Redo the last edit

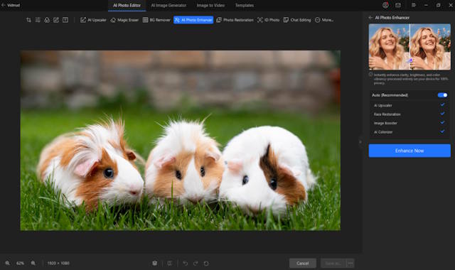[196, 263]
